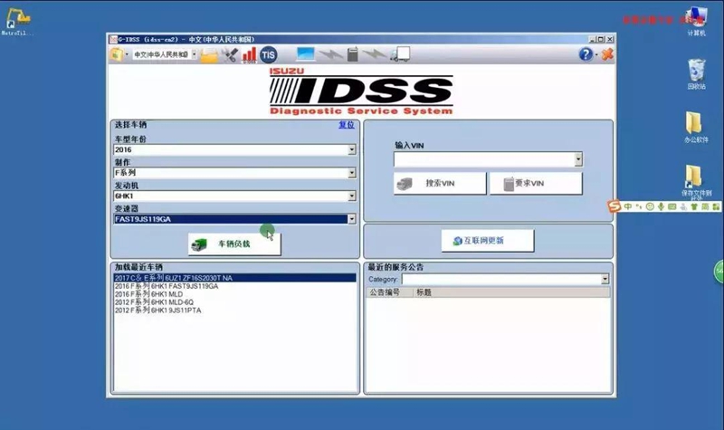The height and width of the screenshot is (430, 724).
Task: Expand the FAST9JS119GA transmission dropdown
Action: point(352,219)
